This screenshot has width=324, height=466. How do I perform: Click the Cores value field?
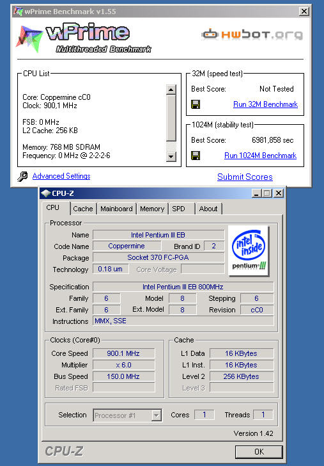point(204,415)
